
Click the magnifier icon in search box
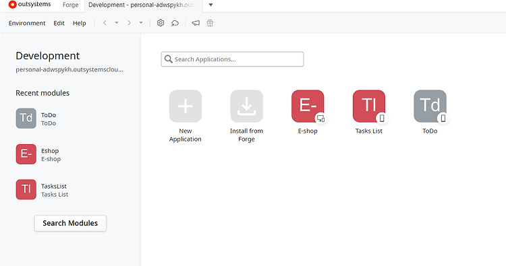pyautogui.click(x=168, y=59)
